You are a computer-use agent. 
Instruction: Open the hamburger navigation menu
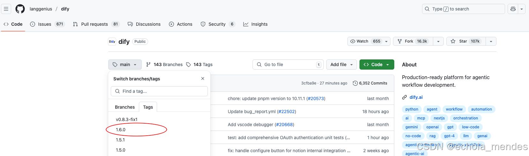6,9
